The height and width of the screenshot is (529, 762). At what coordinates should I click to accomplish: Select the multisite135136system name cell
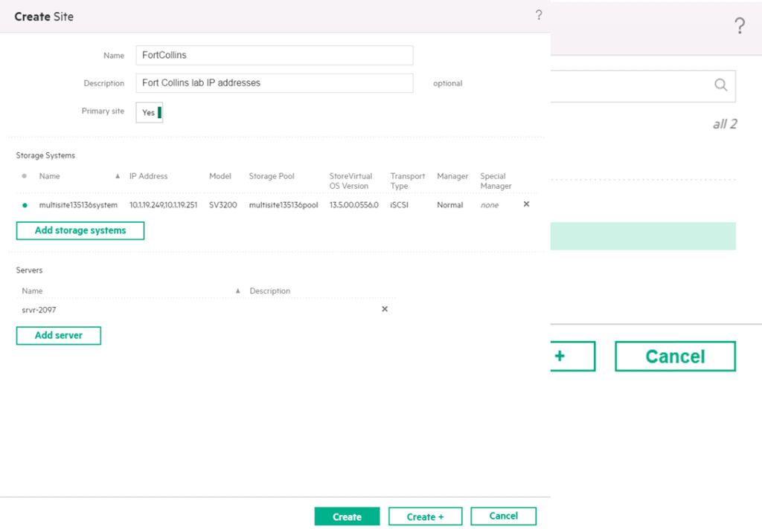click(78, 205)
